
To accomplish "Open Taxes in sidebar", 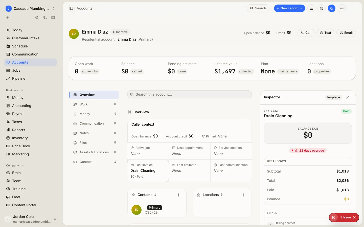I will coord(30,122).
